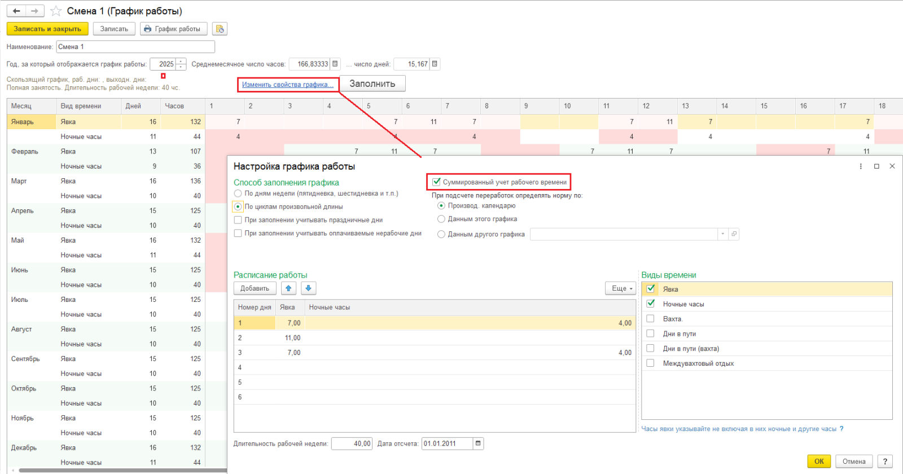Open calculator for average monthly hours field
903x474 pixels.
[335, 64]
